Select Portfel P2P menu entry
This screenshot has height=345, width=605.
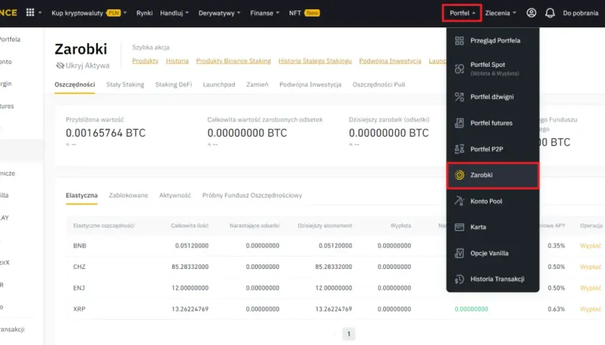493,149
